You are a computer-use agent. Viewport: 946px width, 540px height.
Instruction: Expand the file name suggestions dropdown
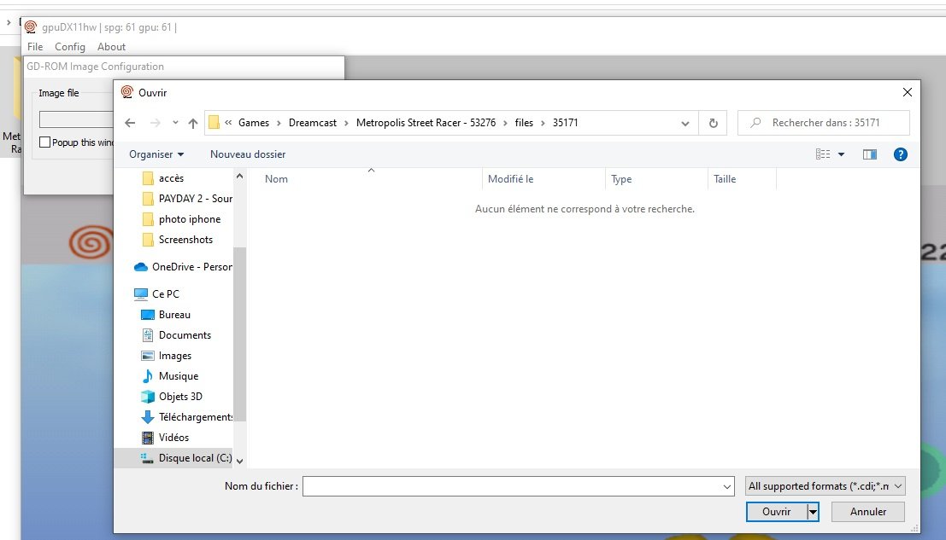[x=727, y=486]
